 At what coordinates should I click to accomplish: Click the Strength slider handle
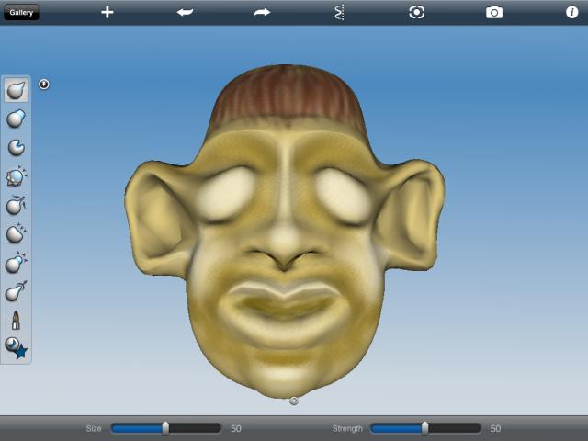[x=424, y=428]
